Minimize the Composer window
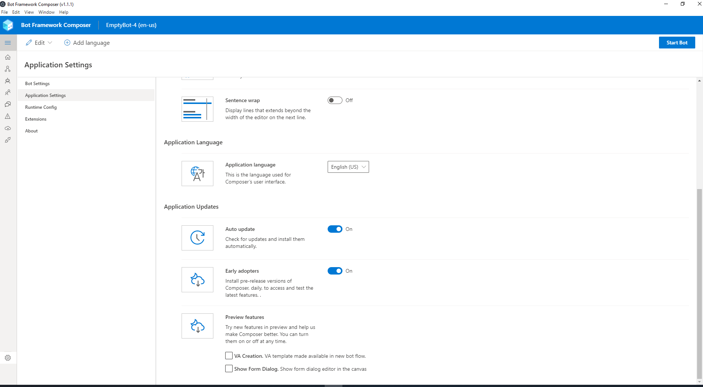This screenshot has width=703, height=387. point(666,4)
